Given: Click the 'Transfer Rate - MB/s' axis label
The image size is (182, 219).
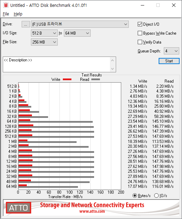Looking at the screenshot, I should [66, 197].
